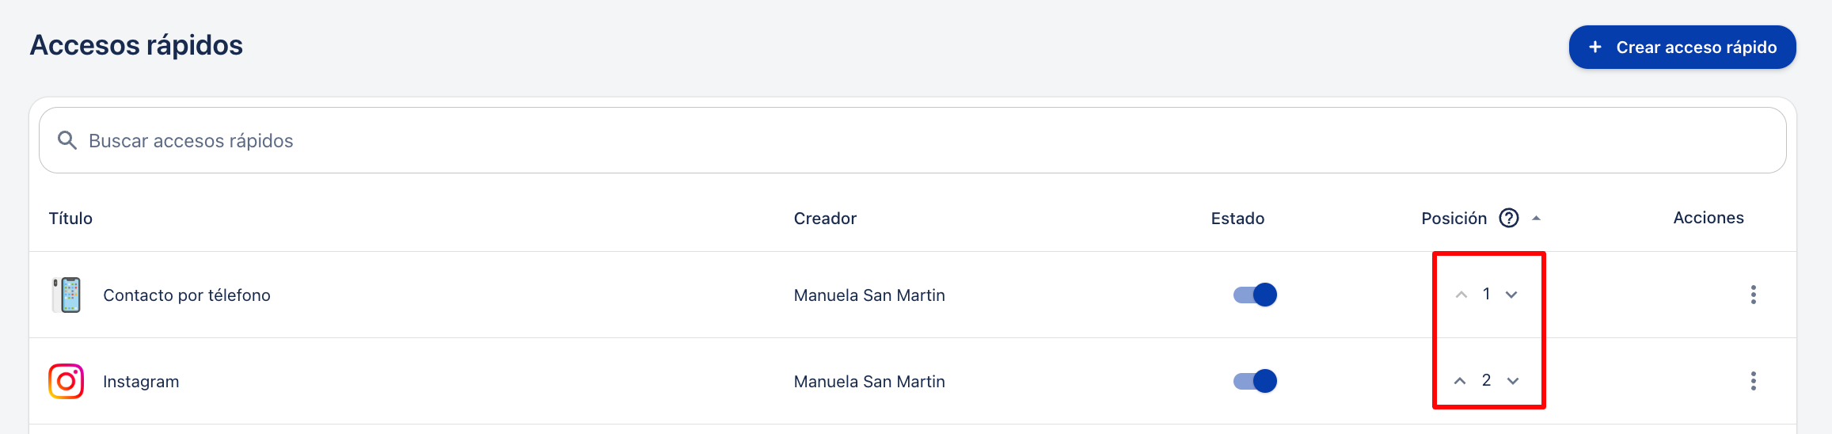Click the Contacto por télefono title

click(x=187, y=295)
